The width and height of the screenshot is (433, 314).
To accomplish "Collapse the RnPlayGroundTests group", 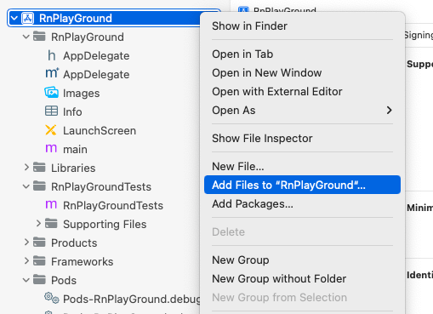I will point(26,186).
